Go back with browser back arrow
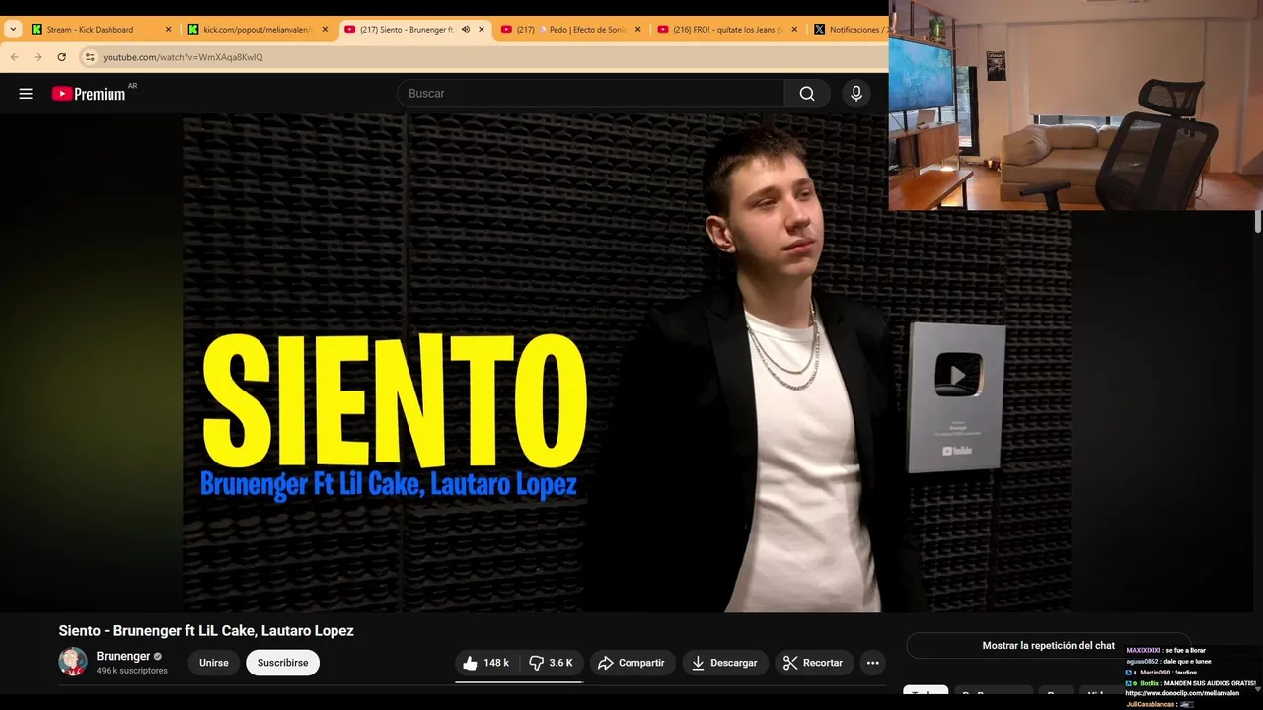This screenshot has width=1263, height=710. point(14,57)
